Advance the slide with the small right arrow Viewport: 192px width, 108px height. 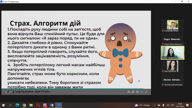click(139, 81)
